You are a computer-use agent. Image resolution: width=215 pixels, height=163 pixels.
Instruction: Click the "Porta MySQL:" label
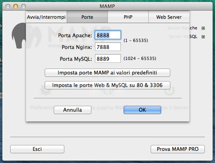pyautogui.click(x=76, y=59)
